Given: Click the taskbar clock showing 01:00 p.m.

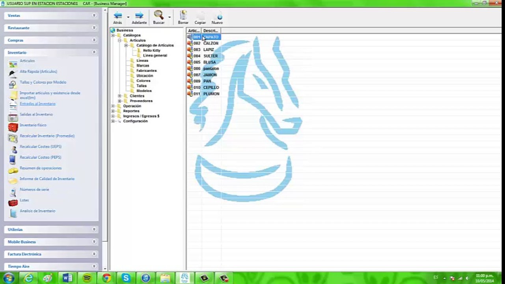Looking at the screenshot, I should (x=485, y=278).
